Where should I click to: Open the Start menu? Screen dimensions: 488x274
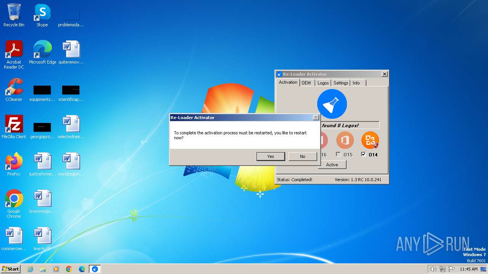point(10,269)
